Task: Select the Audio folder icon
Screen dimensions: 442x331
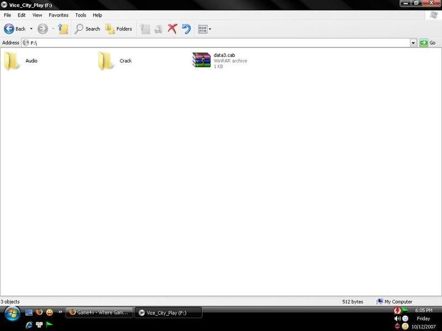Action: [12, 61]
